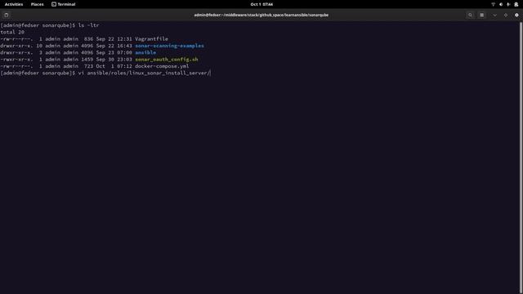Click the Vagrantfile file name
The image size is (523, 294).
(151, 39)
